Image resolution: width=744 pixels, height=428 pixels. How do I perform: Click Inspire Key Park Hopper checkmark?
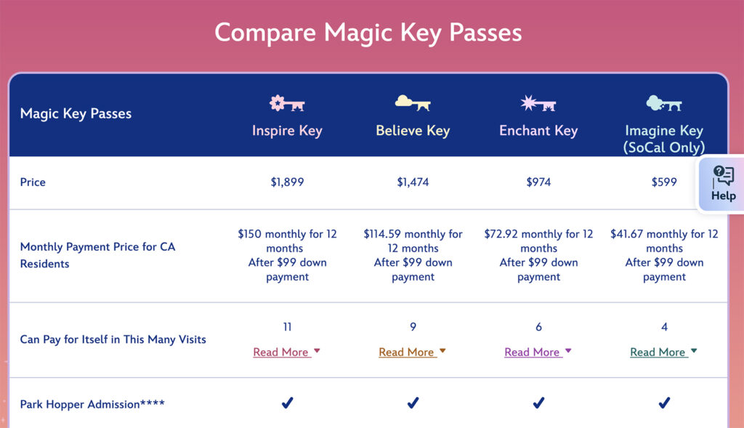pyautogui.click(x=287, y=403)
